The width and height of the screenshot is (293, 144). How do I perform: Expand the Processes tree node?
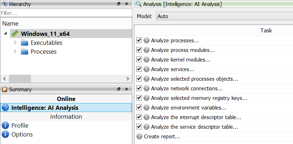15,52
